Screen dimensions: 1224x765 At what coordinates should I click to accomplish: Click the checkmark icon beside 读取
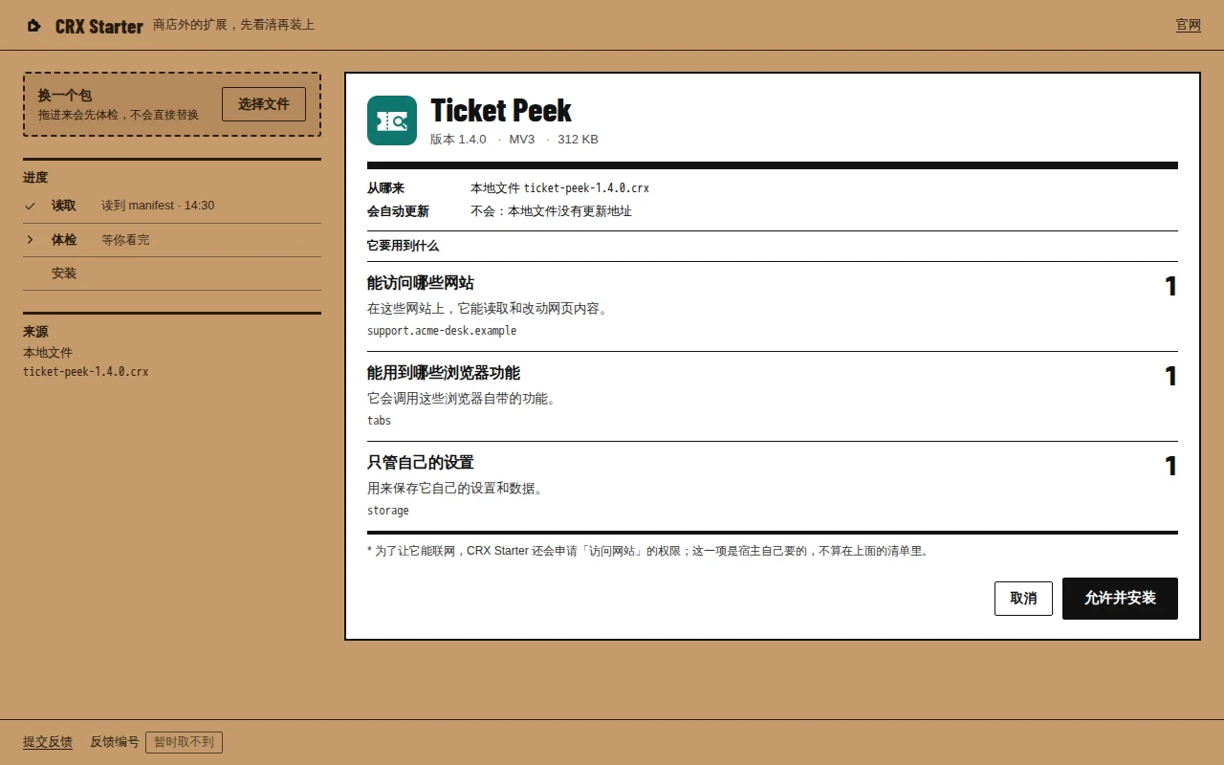pyautogui.click(x=31, y=206)
